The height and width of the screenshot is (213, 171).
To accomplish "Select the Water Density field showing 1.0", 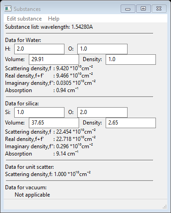I will coord(131,59).
